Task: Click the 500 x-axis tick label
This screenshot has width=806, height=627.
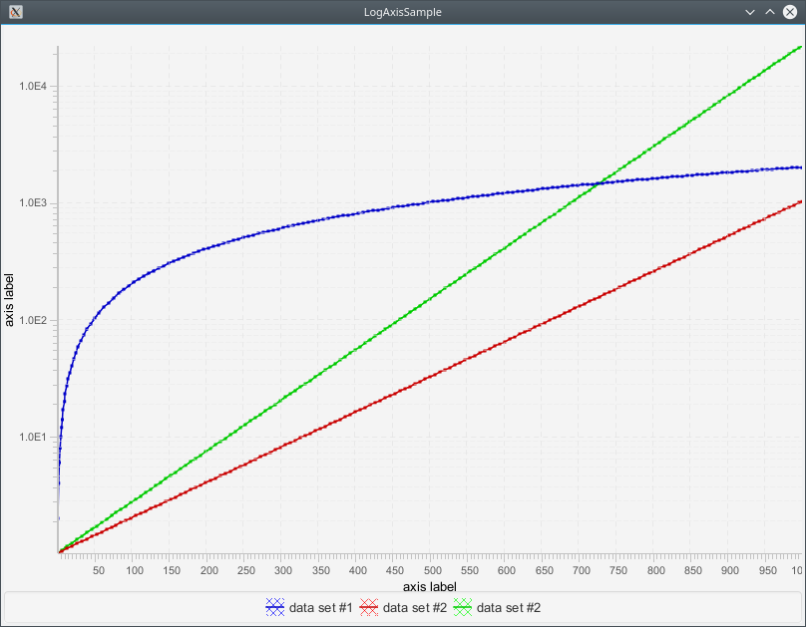Action: pos(433,570)
